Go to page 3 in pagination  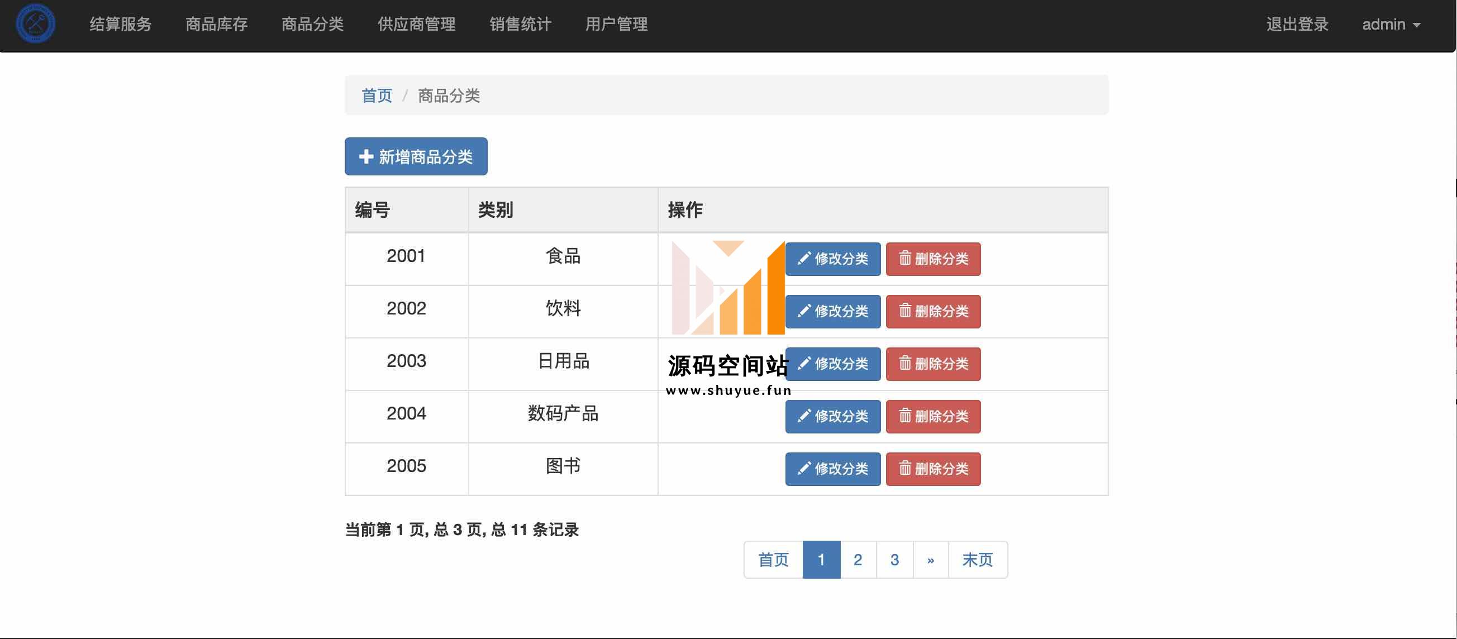(895, 560)
